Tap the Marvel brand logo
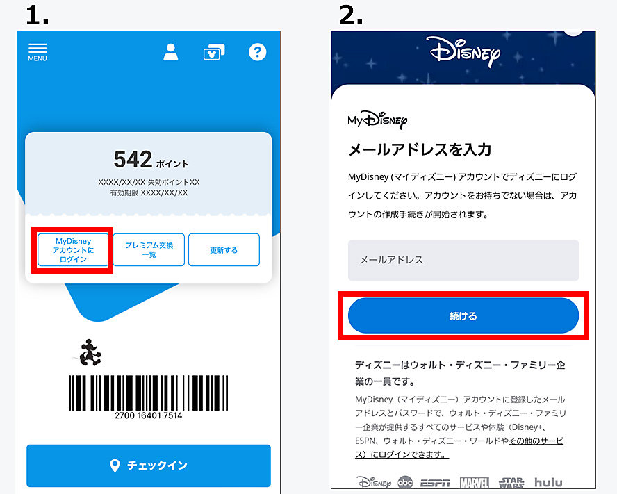This screenshot has width=617, height=494. pos(475,483)
